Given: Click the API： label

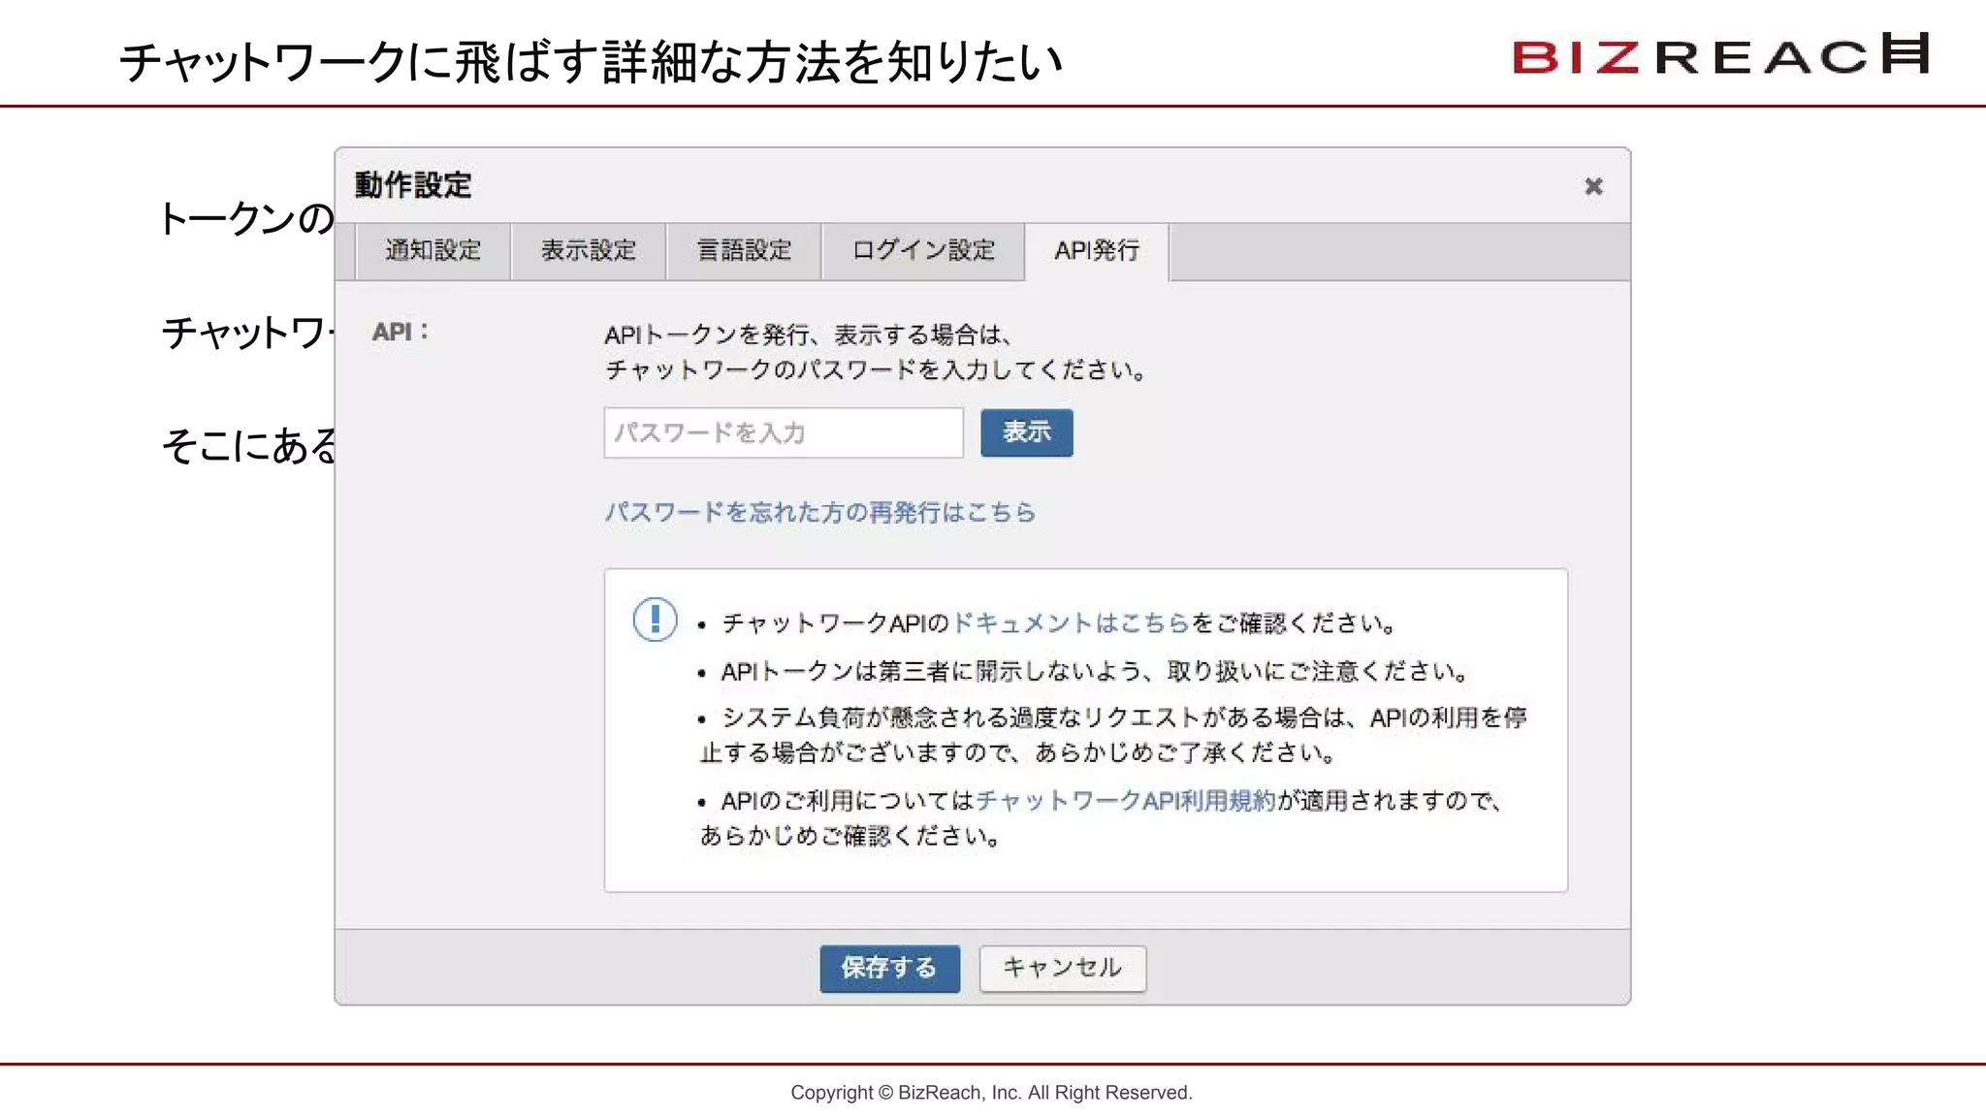Looking at the screenshot, I should [x=400, y=333].
